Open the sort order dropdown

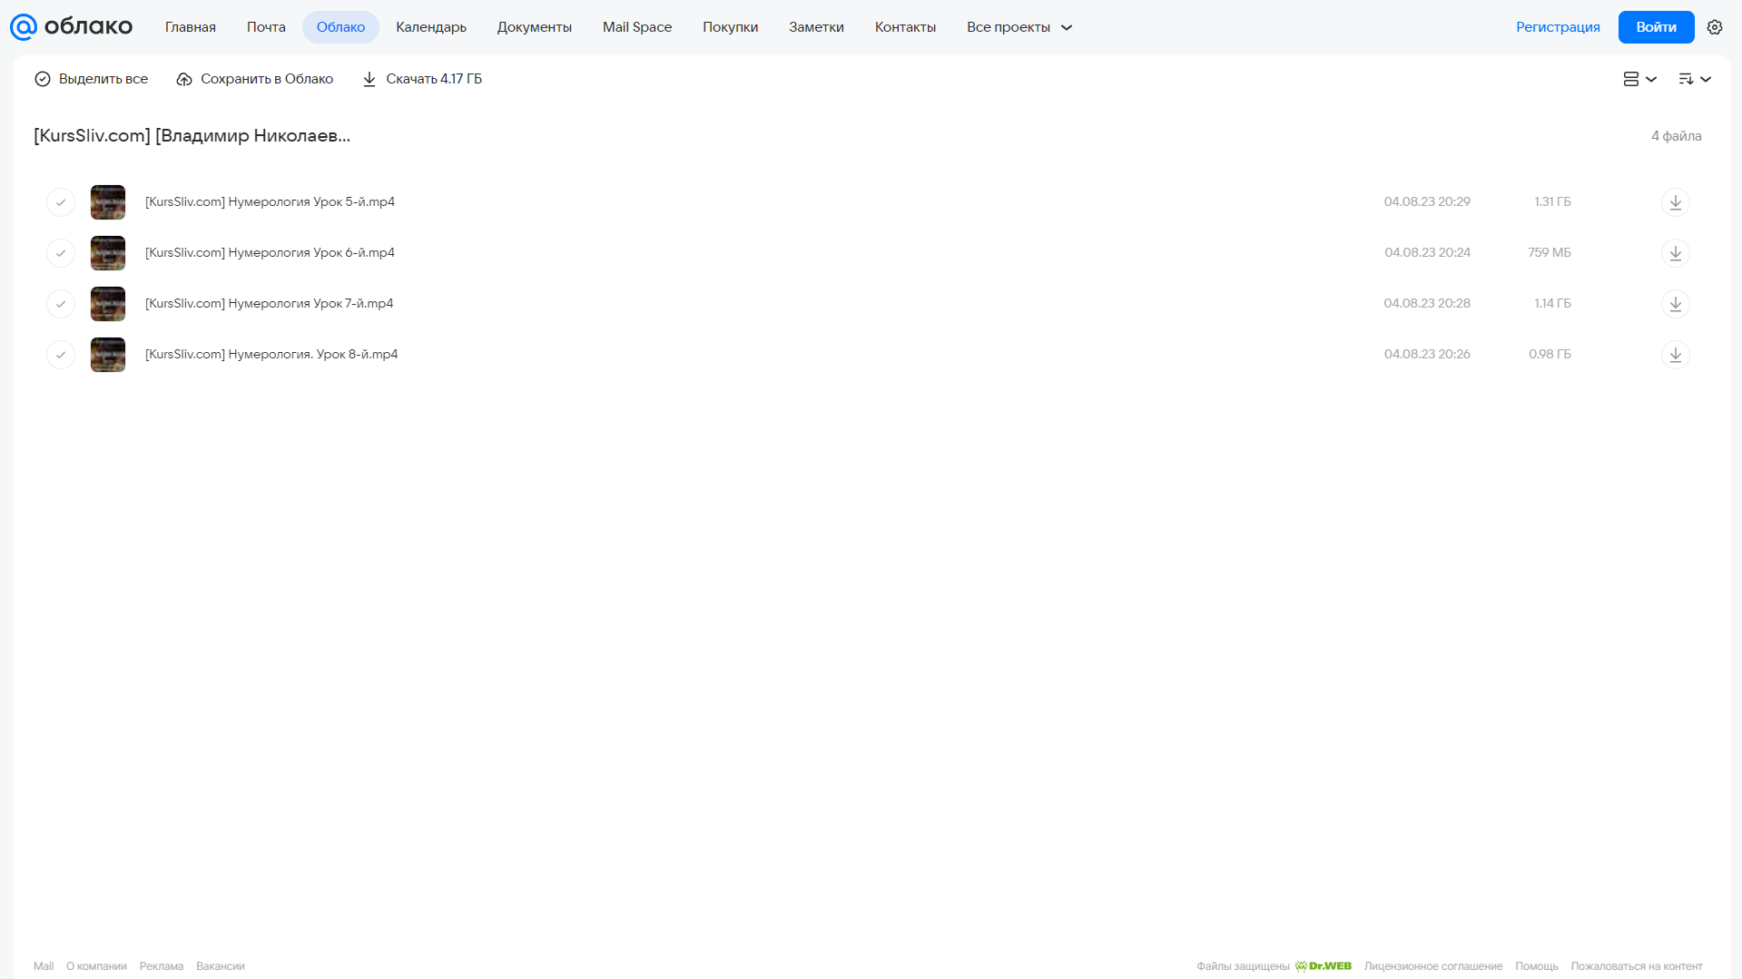(1694, 79)
